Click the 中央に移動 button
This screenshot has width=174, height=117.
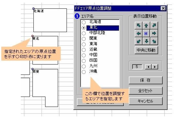[x=146, y=50]
